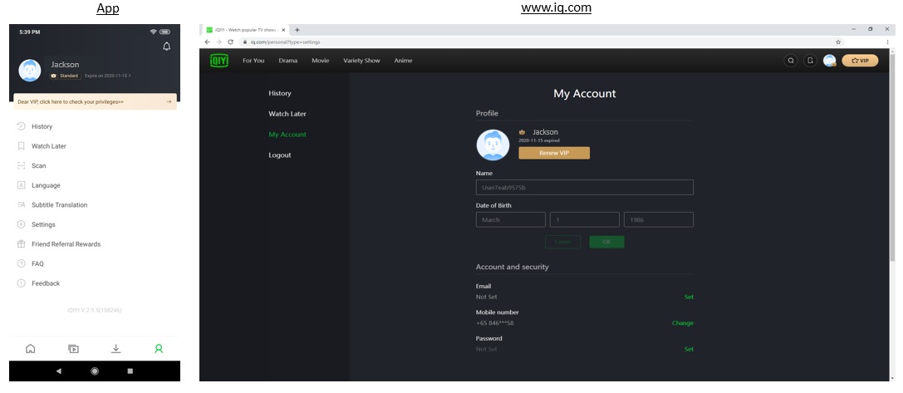Open Language option in the app

(46, 185)
